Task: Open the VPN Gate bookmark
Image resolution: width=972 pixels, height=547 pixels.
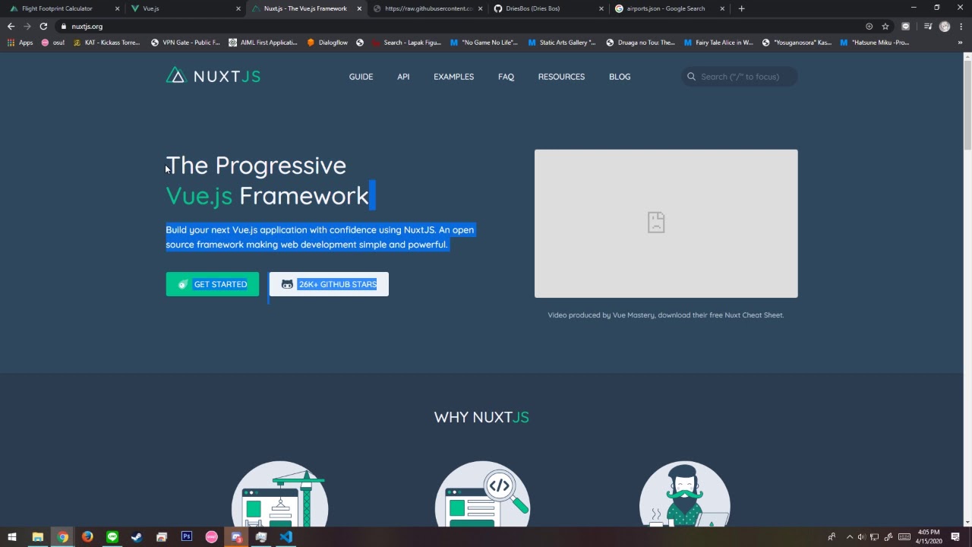Action: click(185, 43)
